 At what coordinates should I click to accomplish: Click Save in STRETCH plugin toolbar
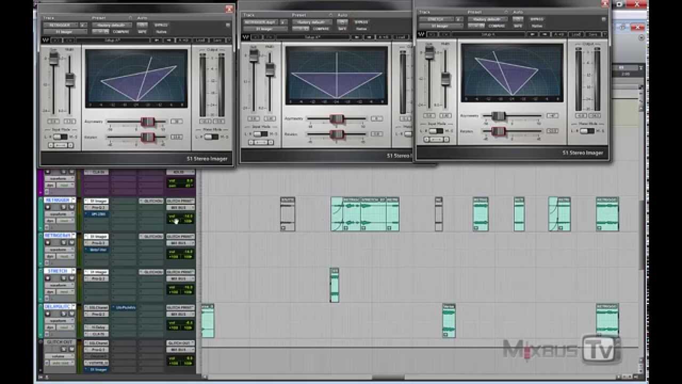click(x=592, y=34)
